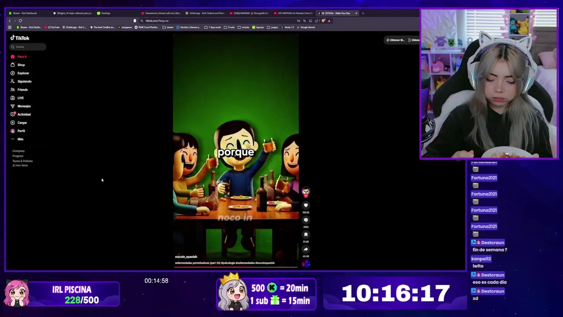This screenshot has width=563, height=317.
Task: Switch to the MARAMA Discografía tab
Action: 250,13
